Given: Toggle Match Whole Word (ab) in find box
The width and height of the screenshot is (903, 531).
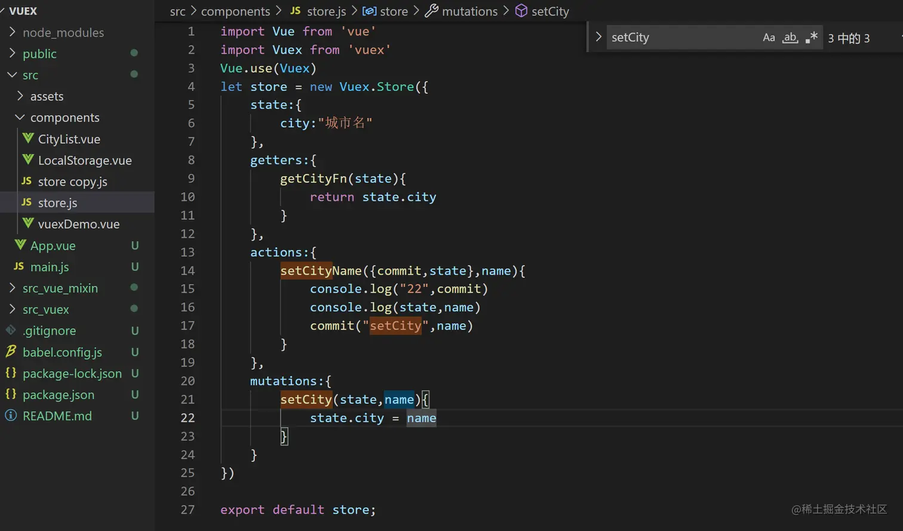Looking at the screenshot, I should coord(790,38).
